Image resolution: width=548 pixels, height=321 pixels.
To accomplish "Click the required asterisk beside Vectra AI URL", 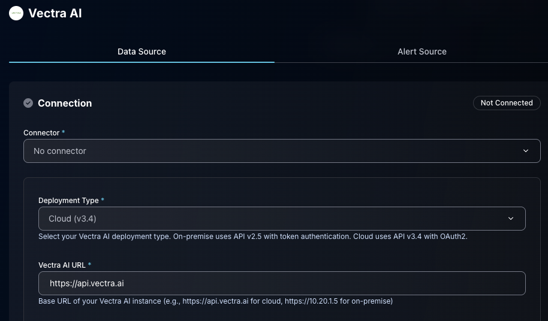I will [89, 265].
